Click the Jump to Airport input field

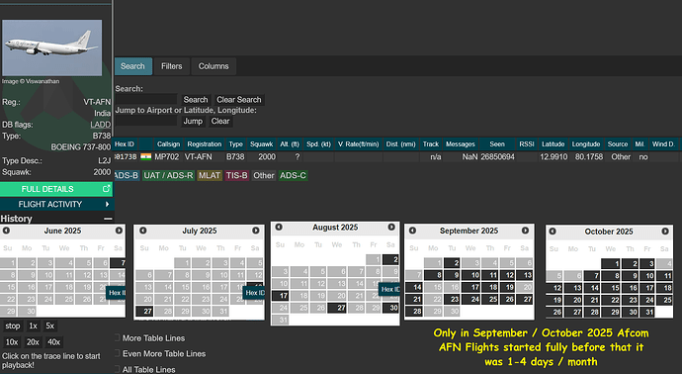[x=145, y=121]
